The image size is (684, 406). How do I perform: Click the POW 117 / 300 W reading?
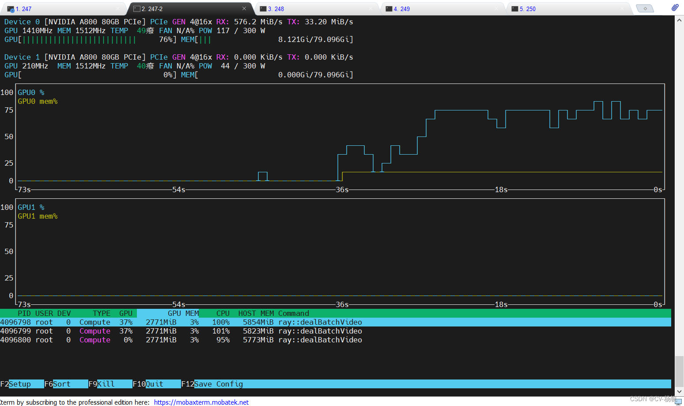[232, 30]
